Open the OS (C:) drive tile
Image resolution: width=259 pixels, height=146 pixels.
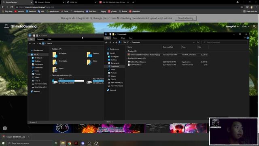point(68,81)
